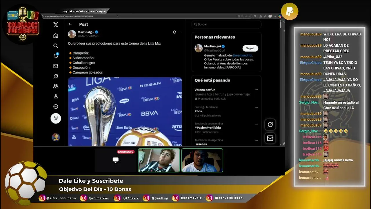The height and width of the screenshot is (209, 371).
Task: Open Messages envelope in sidebar
Action: pos(56,66)
